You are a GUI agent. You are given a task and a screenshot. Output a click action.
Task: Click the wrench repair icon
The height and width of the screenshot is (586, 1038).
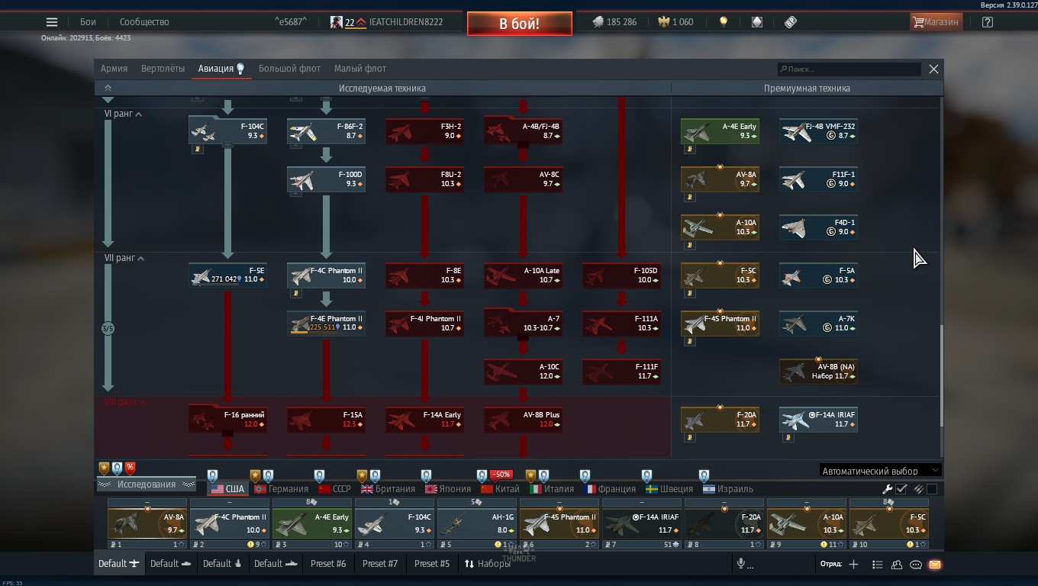point(888,489)
